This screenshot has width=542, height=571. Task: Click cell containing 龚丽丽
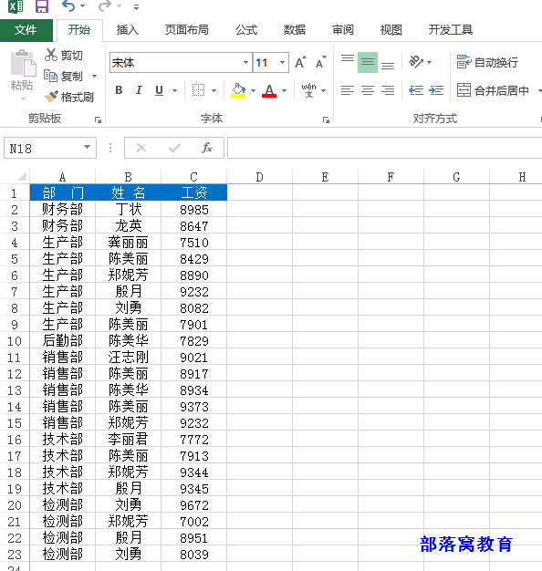pos(129,243)
